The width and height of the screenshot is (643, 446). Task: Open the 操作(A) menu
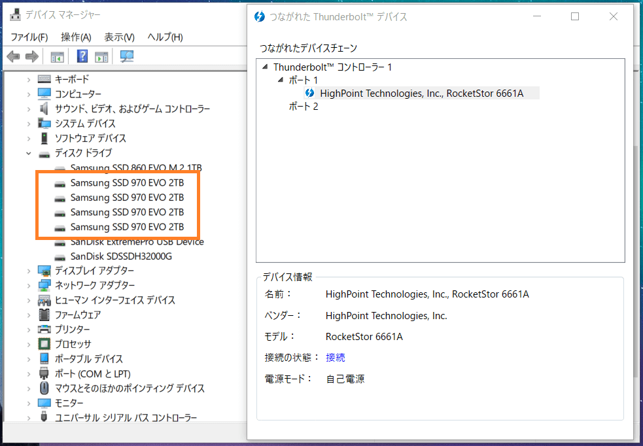click(76, 37)
